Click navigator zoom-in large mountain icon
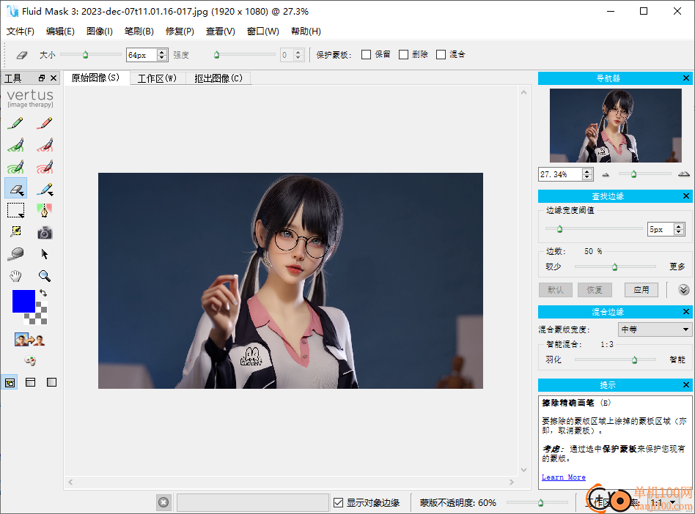The image size is (695, 514). tap(683, 174)
